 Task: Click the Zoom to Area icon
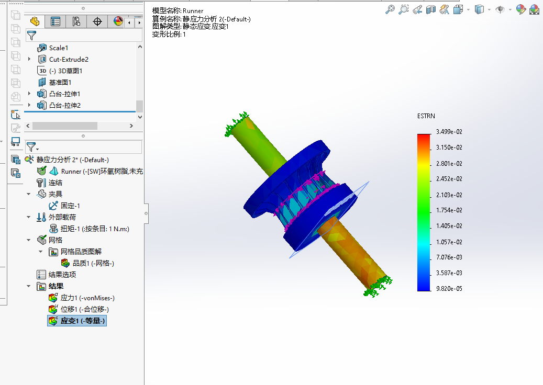click(x=403, y=9)
